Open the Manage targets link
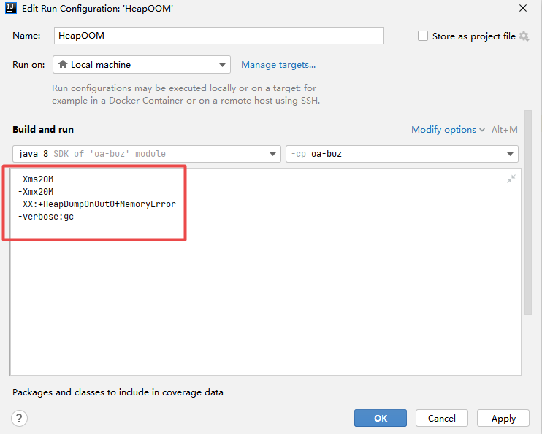 click(x=278, y=65)
